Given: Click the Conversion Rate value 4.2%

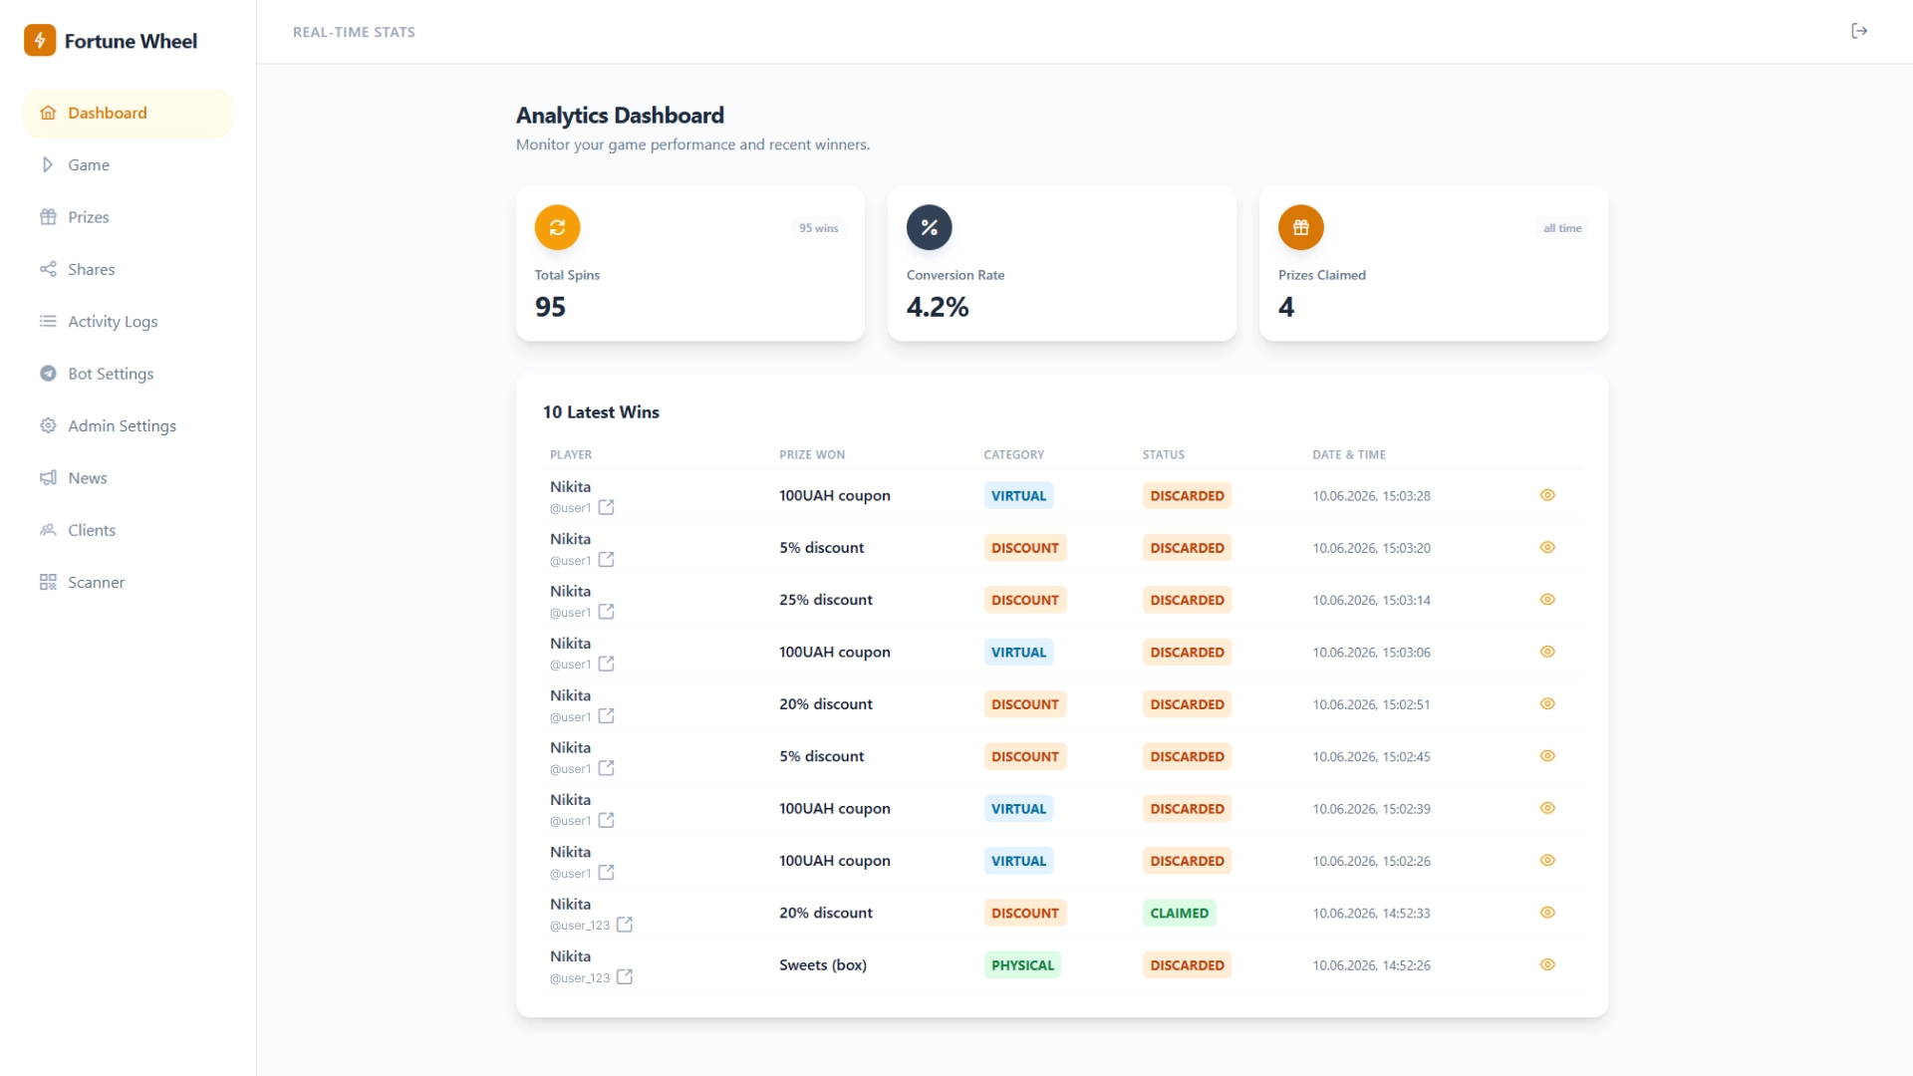Looking at the screenshot, I should (x=937, y=307).
